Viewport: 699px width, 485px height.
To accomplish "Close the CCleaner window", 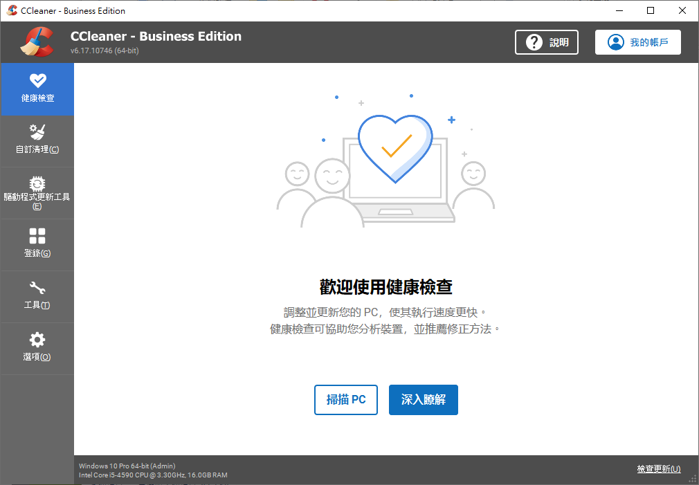I will 682,10.
